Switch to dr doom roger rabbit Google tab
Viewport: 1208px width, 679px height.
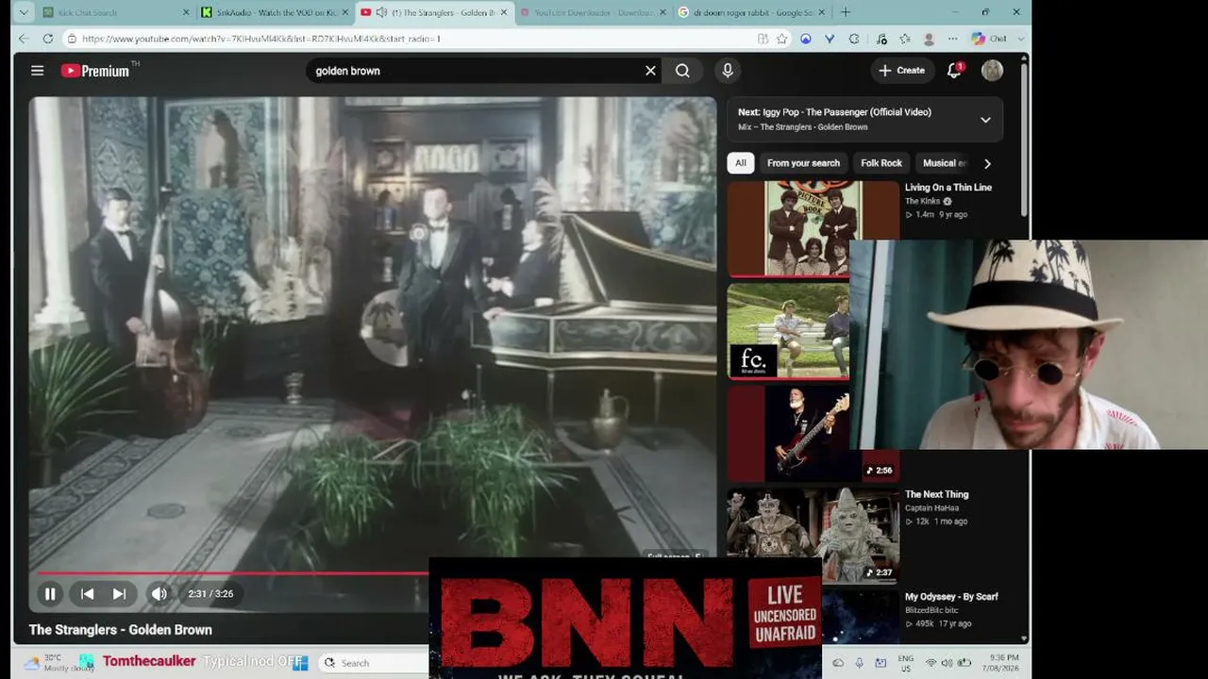(754, 12)
